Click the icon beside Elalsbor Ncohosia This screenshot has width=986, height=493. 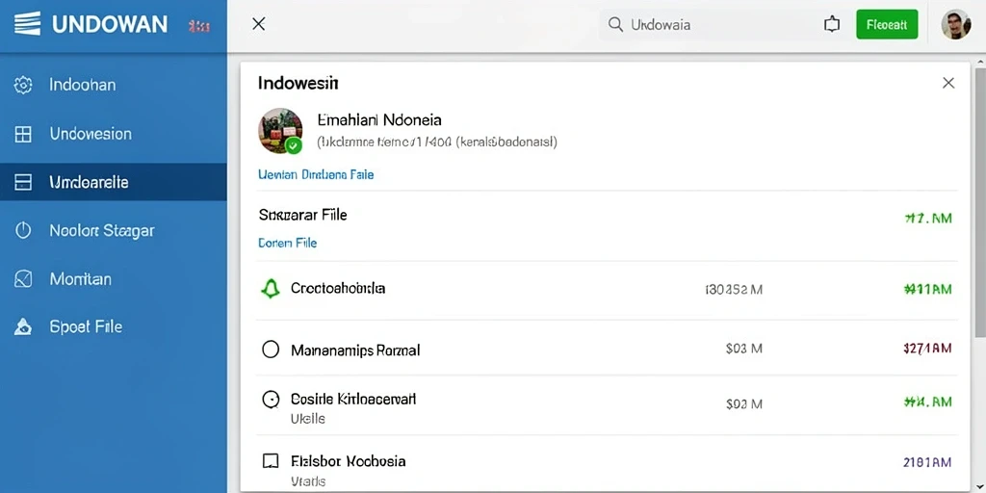point(271,461)
